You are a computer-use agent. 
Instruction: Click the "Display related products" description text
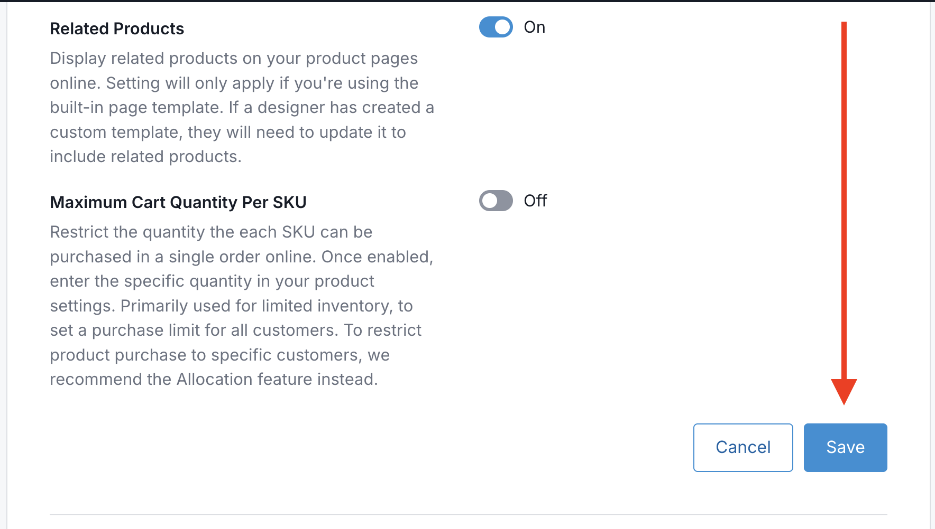point(242,107)
